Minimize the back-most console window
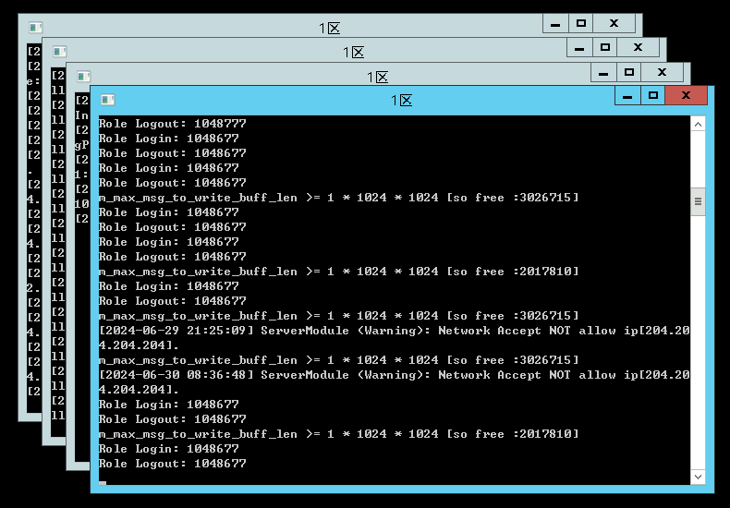The height and width of the screenshot is (508, 730). pos(555,24)
